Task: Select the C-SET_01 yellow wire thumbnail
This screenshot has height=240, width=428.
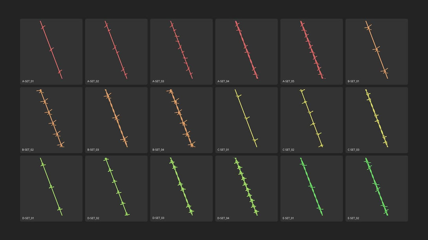Action: (x=247, y=120)
